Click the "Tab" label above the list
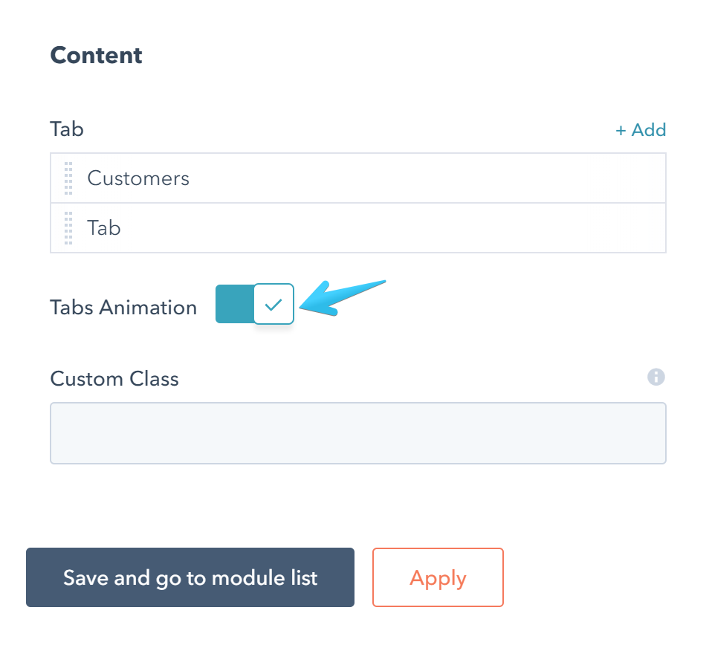 (67, 129)
